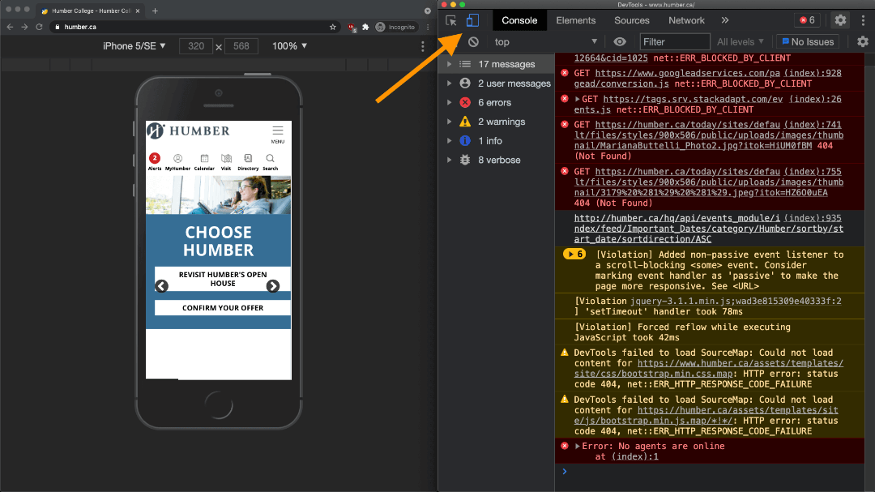Activate the inspect element picker
875x492 pixels.
coord(452,20)
